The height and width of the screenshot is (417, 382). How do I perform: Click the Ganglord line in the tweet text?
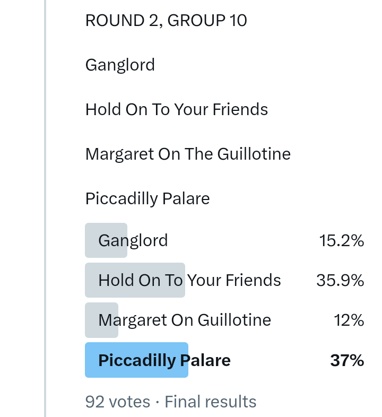[x=120, y=65]
